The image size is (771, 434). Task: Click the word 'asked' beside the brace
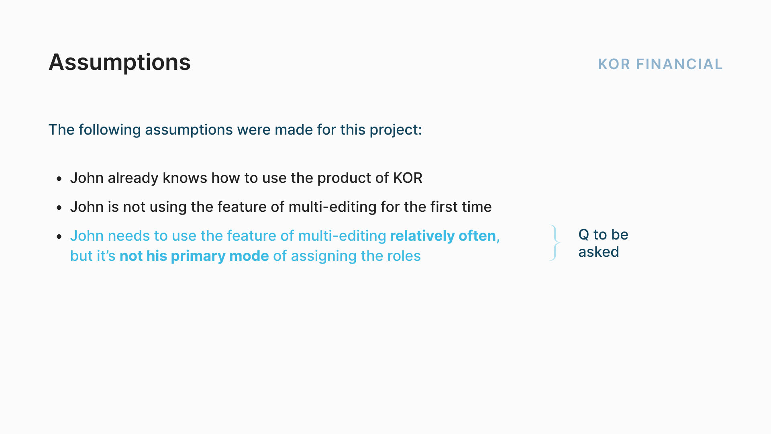(599, 252)
